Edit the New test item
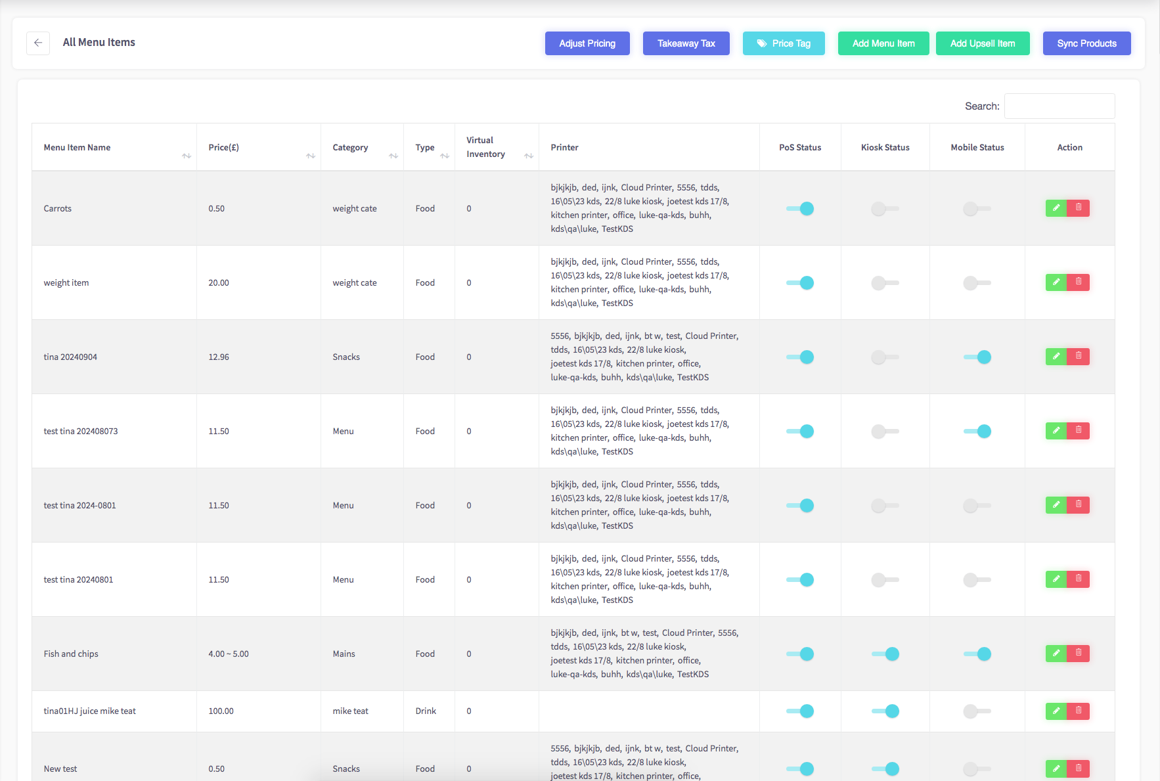This screenshot has width=1160, height=781. tap(1056, 769)
